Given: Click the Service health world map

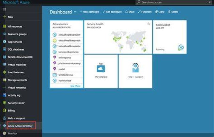Looking at the screenshot, I should [129, 41].
